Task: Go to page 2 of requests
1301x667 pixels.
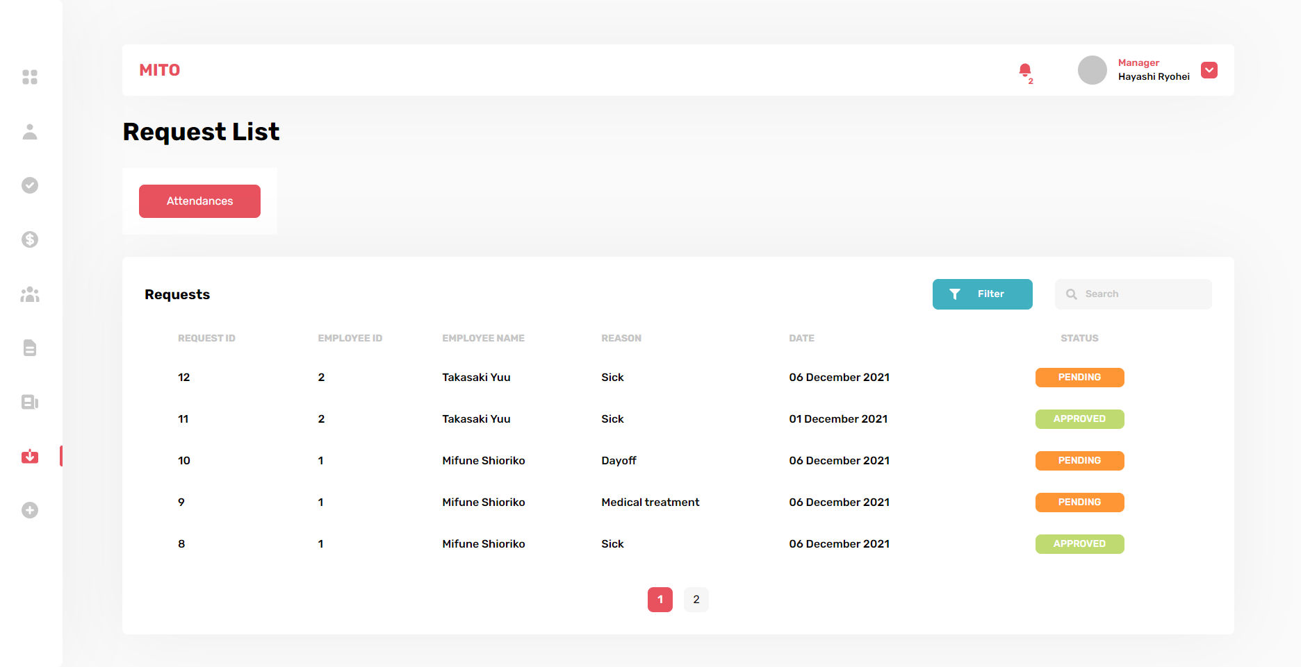Action: click(696, 600)
